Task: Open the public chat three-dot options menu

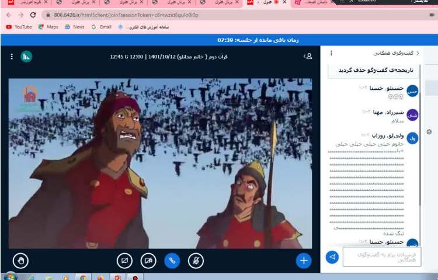Action: (x=331, y=53)
